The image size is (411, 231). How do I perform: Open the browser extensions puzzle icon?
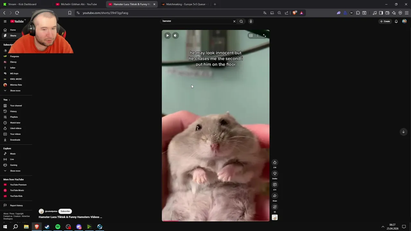[358, 13]
